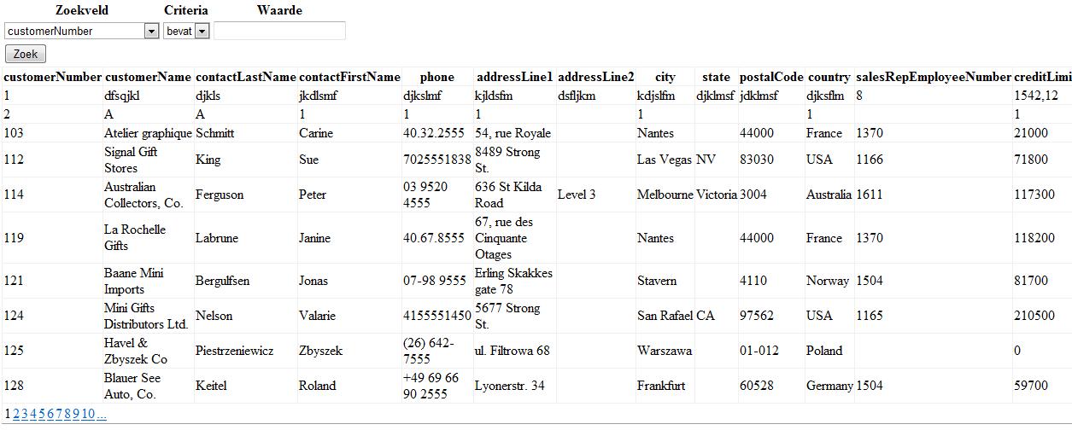The height and width of the screenshot is (436, 1072).
Task: Navigate to page 5 link
Action: click(42, 414)
